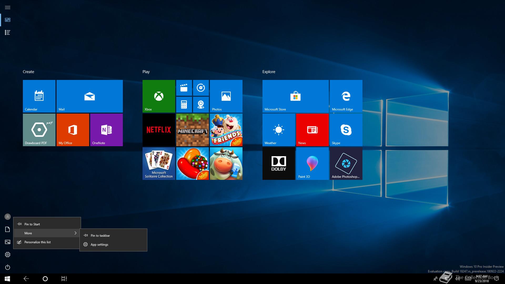Open App settings from the submenu
Screen dimensions: 505x284
click(113, 244)
